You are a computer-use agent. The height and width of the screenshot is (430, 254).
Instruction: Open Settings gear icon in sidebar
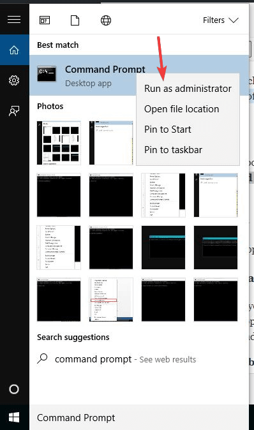coord(14,80)
